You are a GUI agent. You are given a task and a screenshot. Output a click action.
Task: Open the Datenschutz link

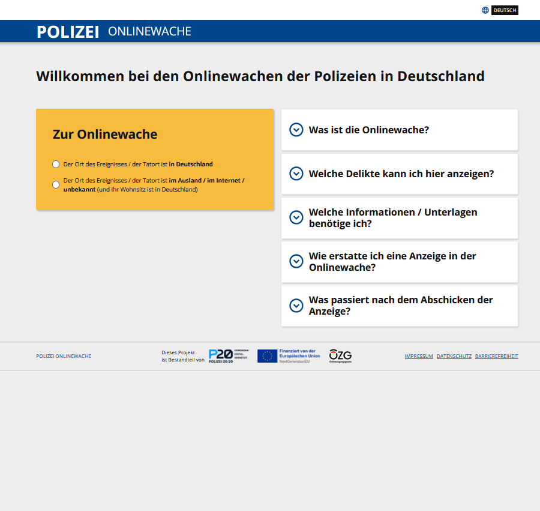pos(454,355)
